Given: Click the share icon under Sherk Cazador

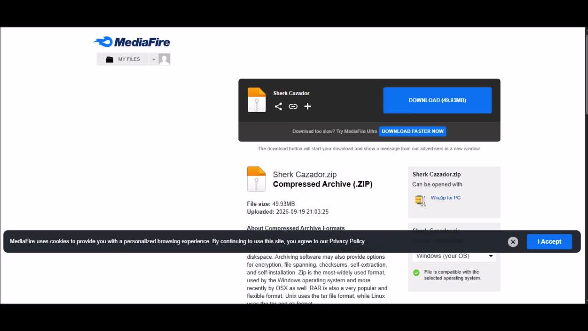Looking at the screenshot, I should point(278,106).
